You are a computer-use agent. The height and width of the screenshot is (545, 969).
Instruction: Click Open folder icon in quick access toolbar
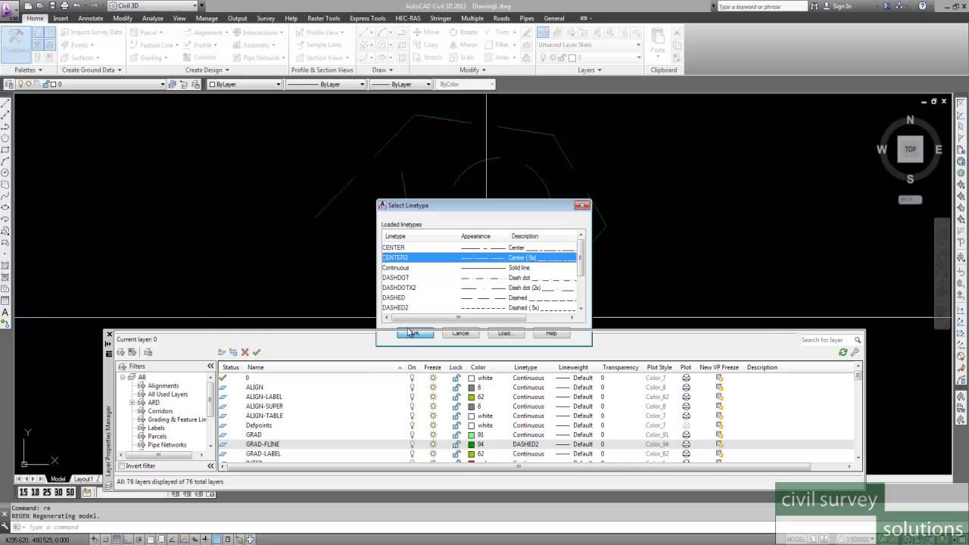(40, 5)
